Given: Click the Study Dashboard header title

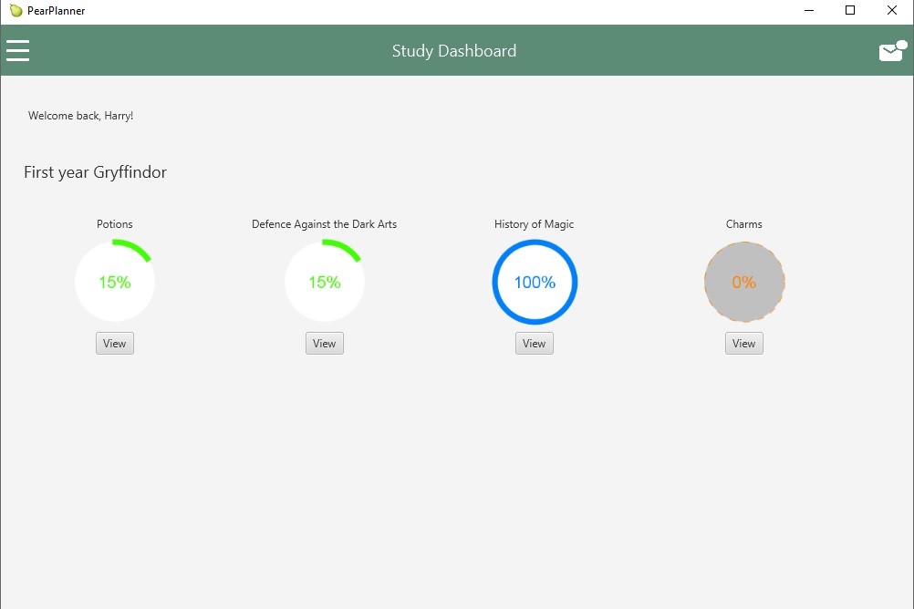Looking at the screenshot, I should [454, 51].
